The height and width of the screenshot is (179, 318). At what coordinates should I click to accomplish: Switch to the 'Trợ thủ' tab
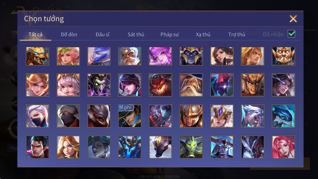[237, 35]
